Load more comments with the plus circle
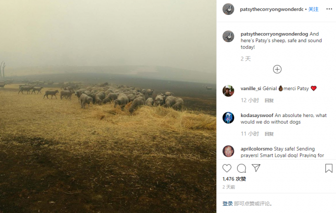The height and width of the screenshot is (213, 336). point(277,70)
